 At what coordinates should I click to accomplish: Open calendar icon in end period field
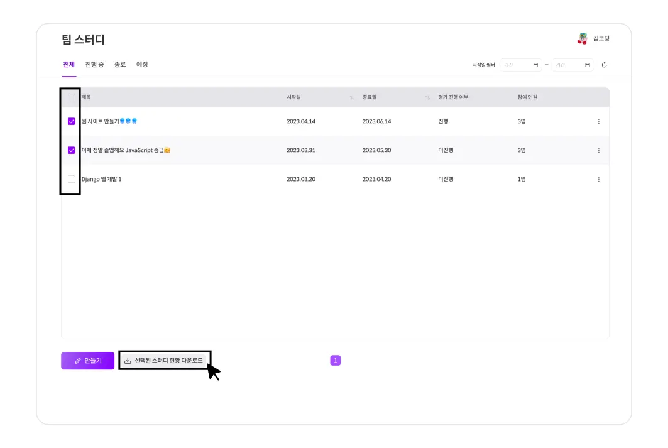[x=588, y=65]
